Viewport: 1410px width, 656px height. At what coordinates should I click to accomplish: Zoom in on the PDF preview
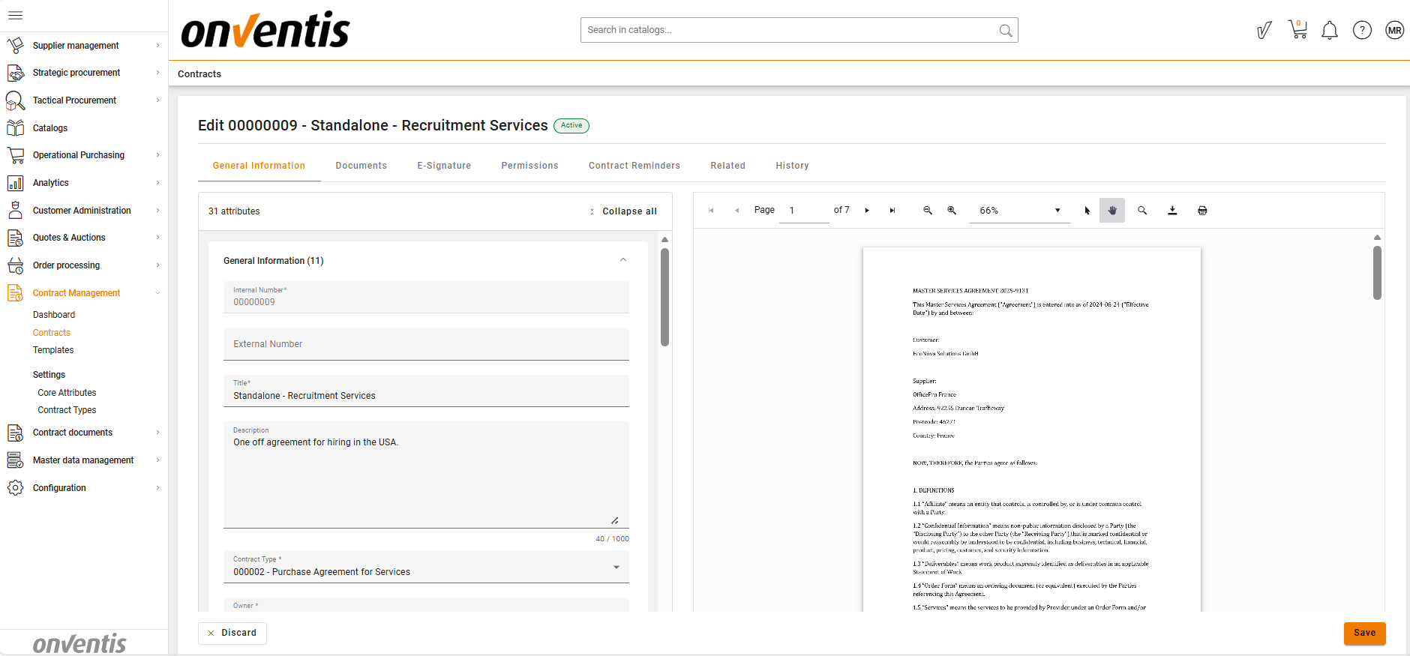tap(952, 211)
